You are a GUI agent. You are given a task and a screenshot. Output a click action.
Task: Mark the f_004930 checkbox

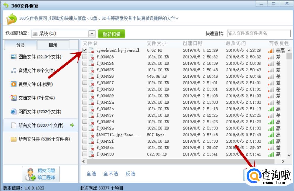[85, 154]
